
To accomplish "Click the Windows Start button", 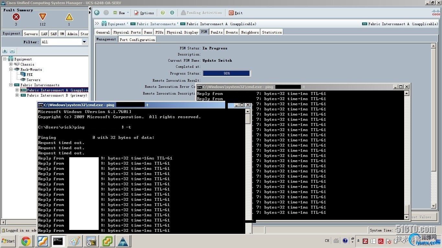I will [x=8, y=241].
